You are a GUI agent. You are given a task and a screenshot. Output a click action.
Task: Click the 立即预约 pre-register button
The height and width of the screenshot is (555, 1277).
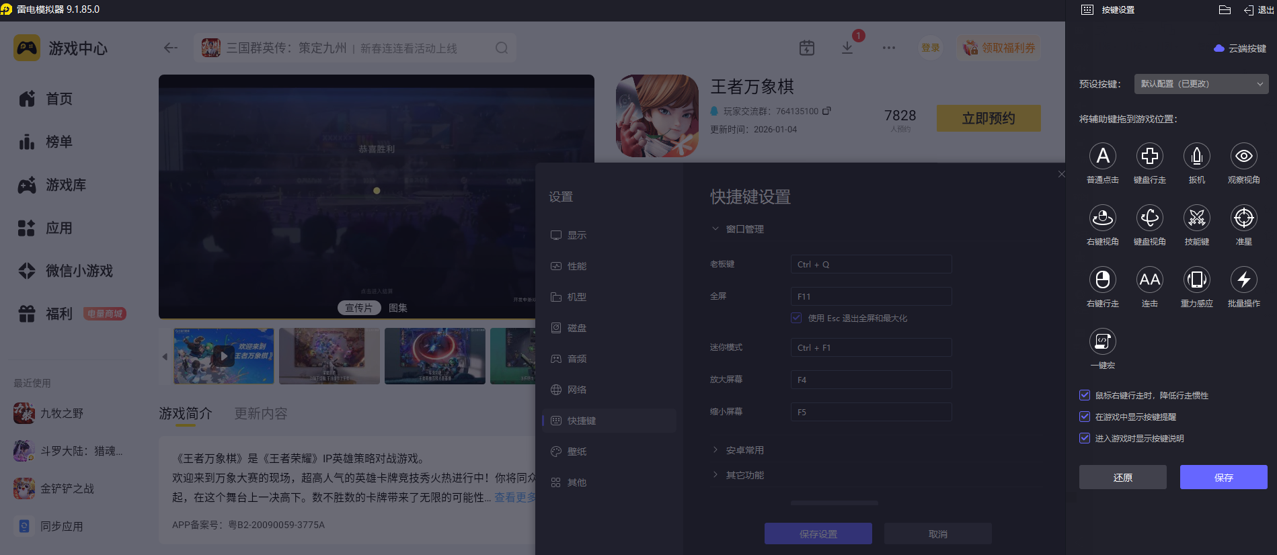coord(989,118)
